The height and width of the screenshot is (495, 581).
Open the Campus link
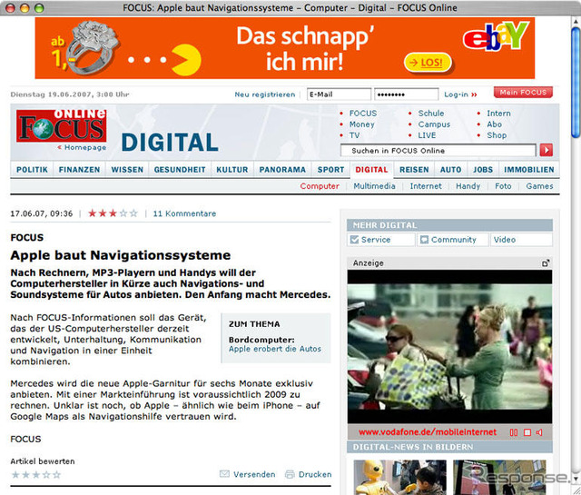click(x=434, y=124)
